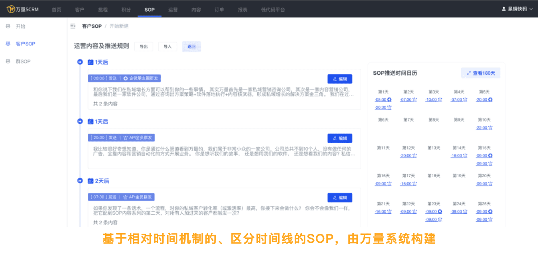Click the 第6天 calendar label
This screenshot has width=538, height=260.
[383, 120]
